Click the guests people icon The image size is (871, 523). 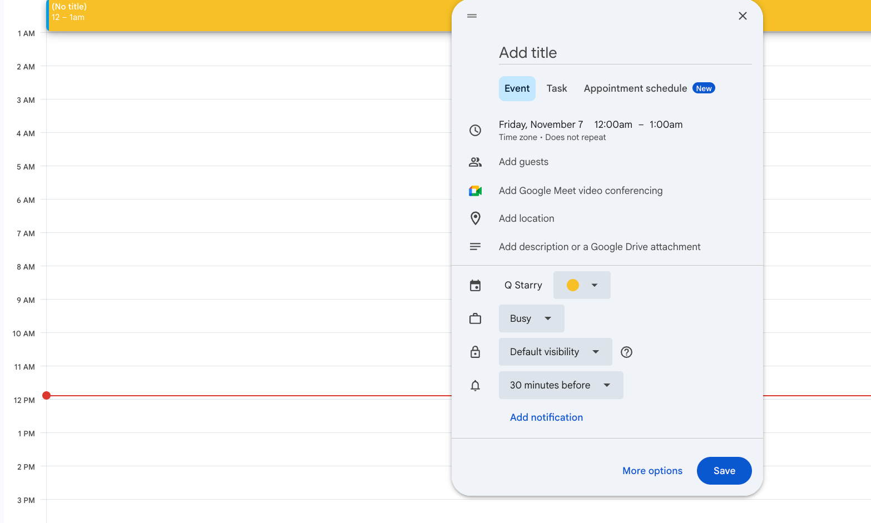pyautogui.click(x=475, y=162)
